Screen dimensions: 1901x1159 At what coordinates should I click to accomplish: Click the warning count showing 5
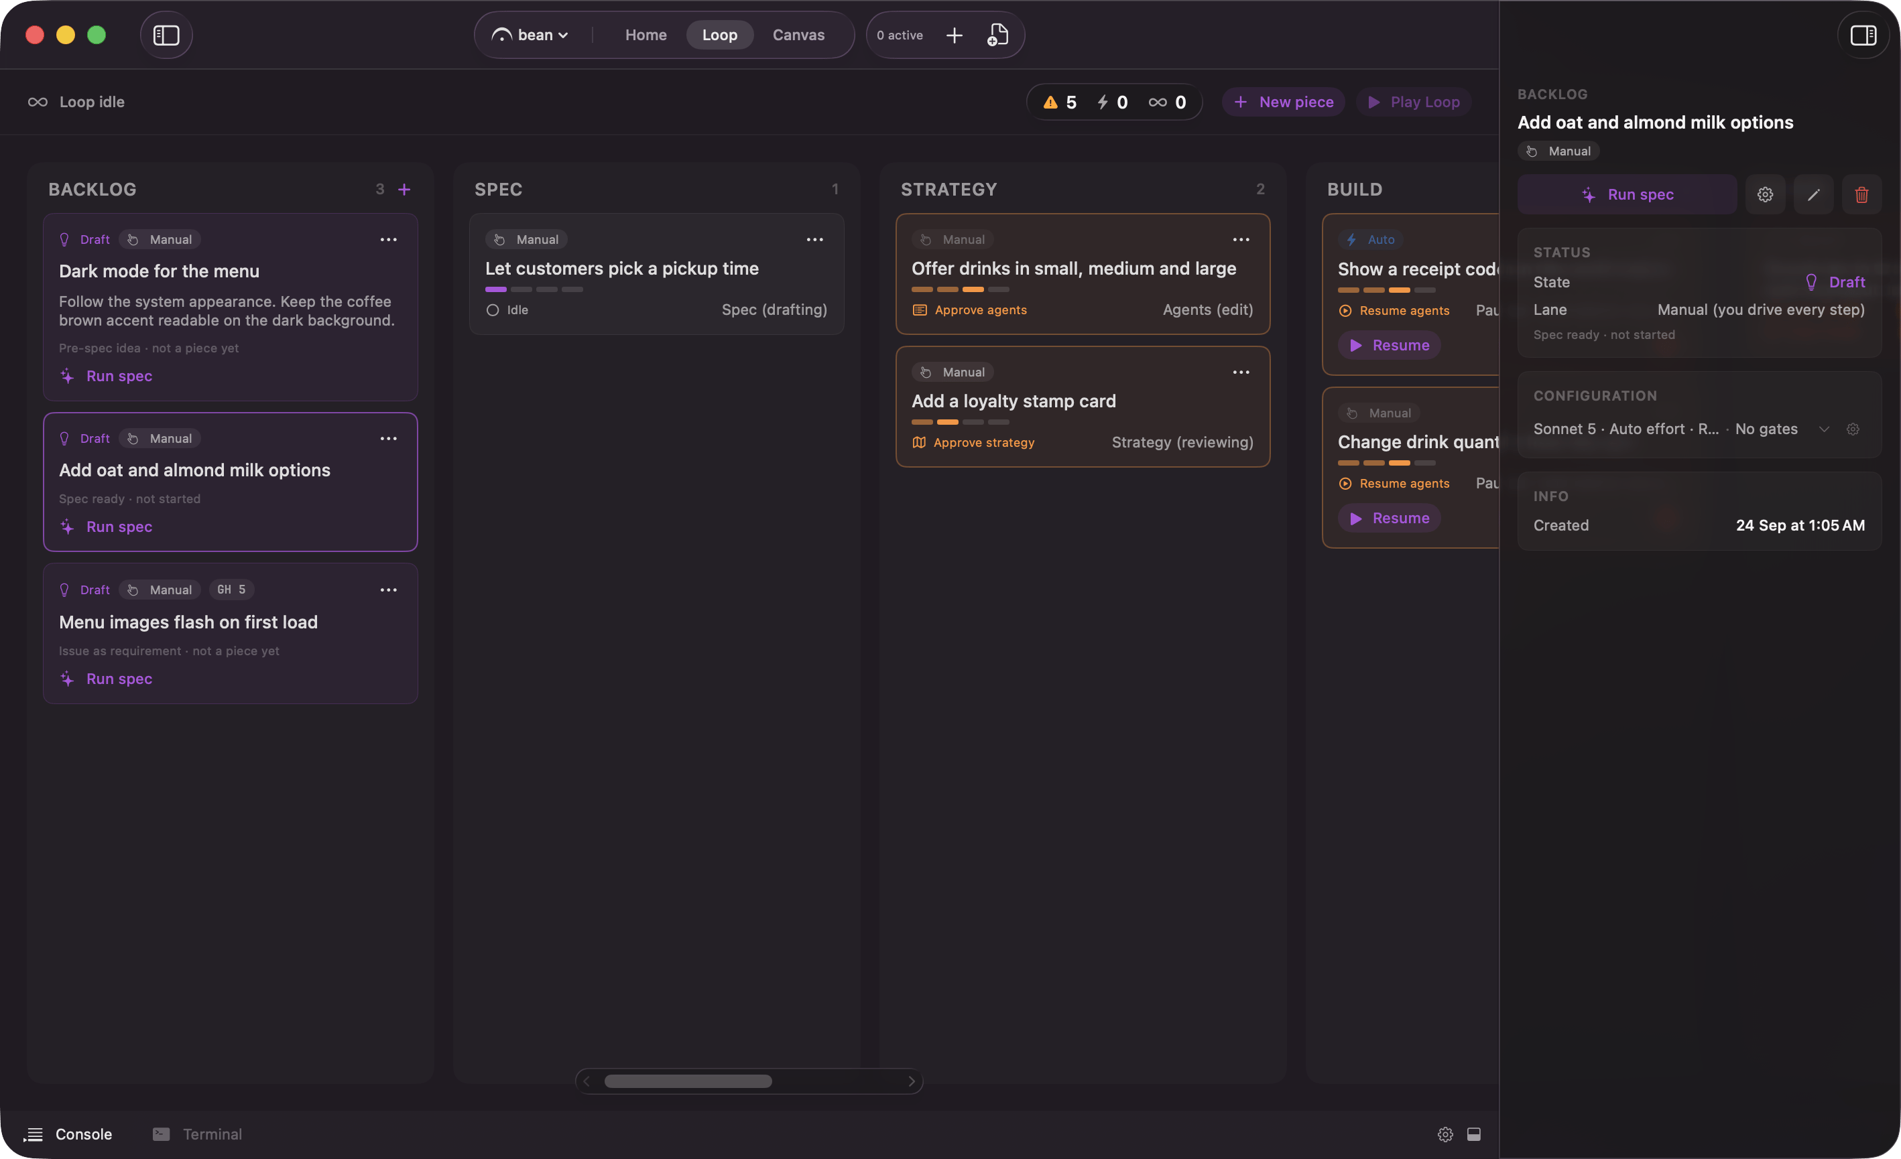coord(1060,102)
